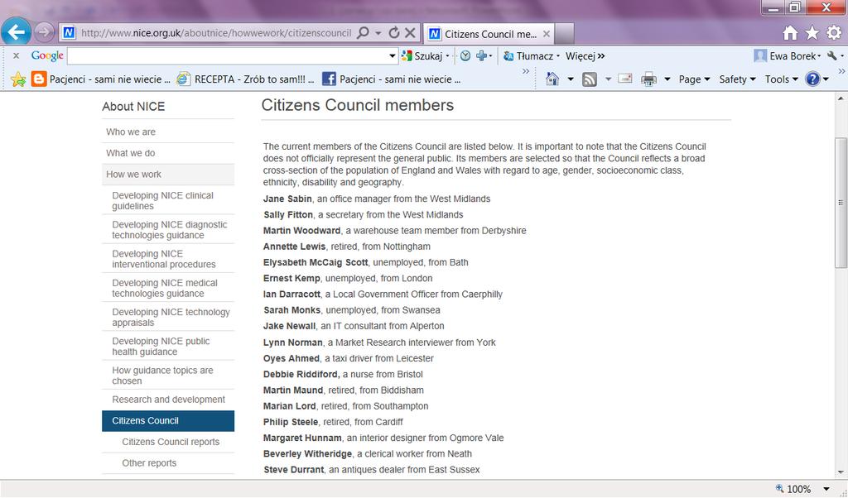Open the Safety menu
This screenshot has width=848, height=498.
click(737, 79)
